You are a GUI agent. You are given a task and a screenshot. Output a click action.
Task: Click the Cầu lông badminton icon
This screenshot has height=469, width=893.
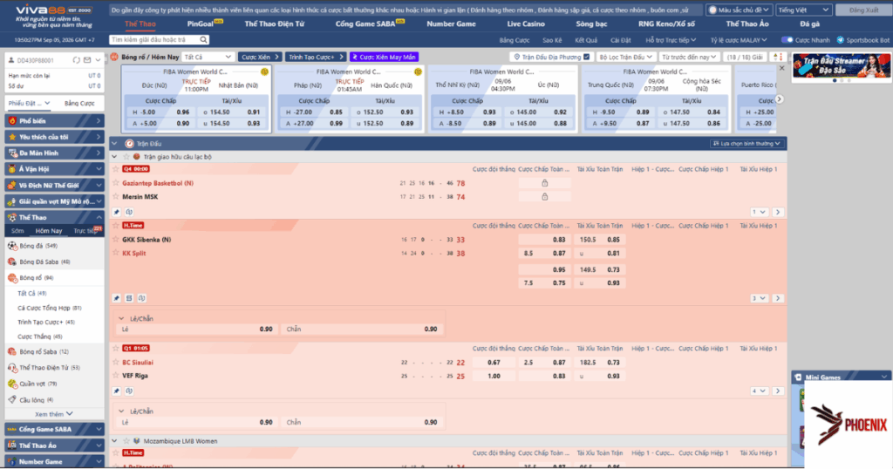pos(12,400)
